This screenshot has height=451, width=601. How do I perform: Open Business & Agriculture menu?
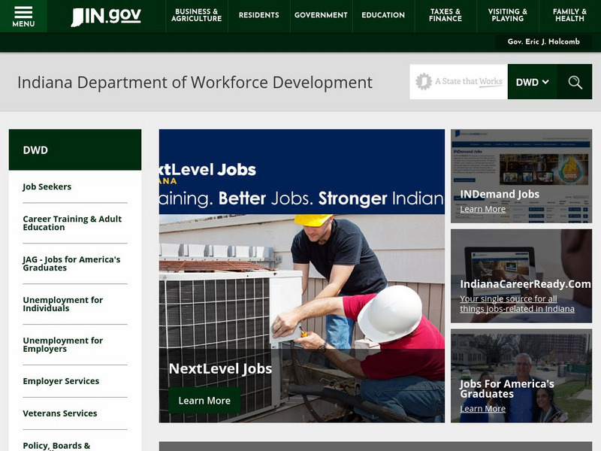coord(197,15)
